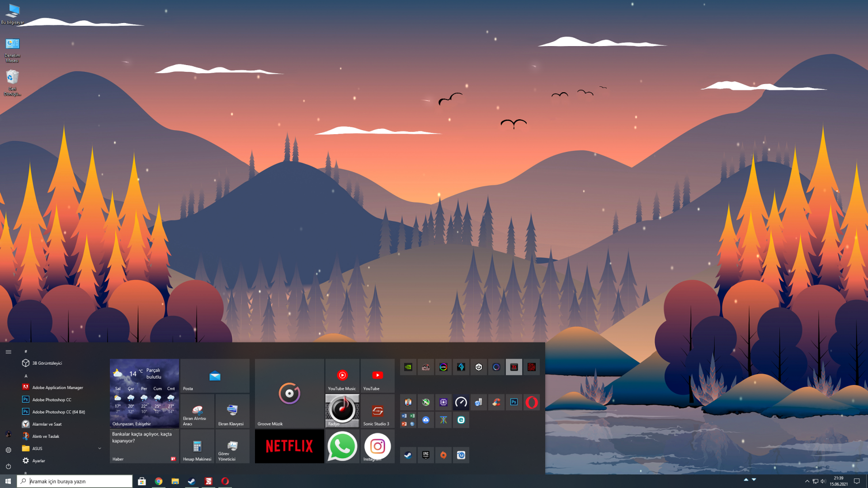Open the Netflix tile
Viewport: 868px width, 488px height.
point(289,446)
